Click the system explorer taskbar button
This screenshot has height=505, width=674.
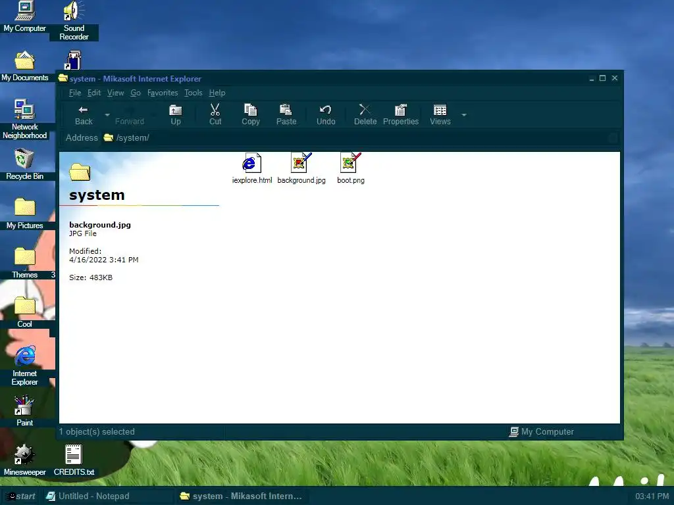241,496
